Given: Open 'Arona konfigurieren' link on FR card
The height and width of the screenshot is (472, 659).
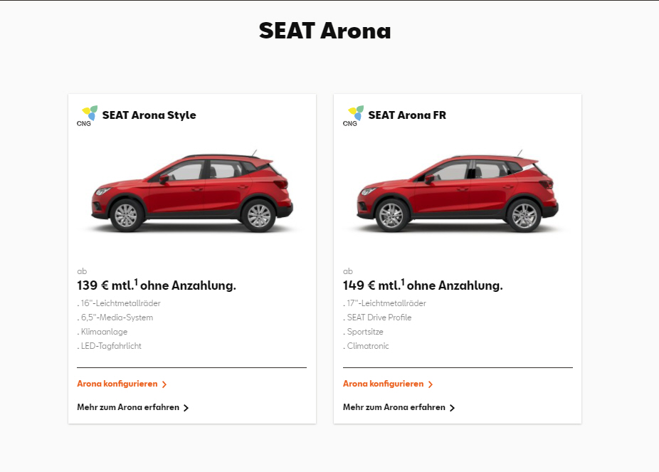Looking at the screenshot, I should [384, 384].
